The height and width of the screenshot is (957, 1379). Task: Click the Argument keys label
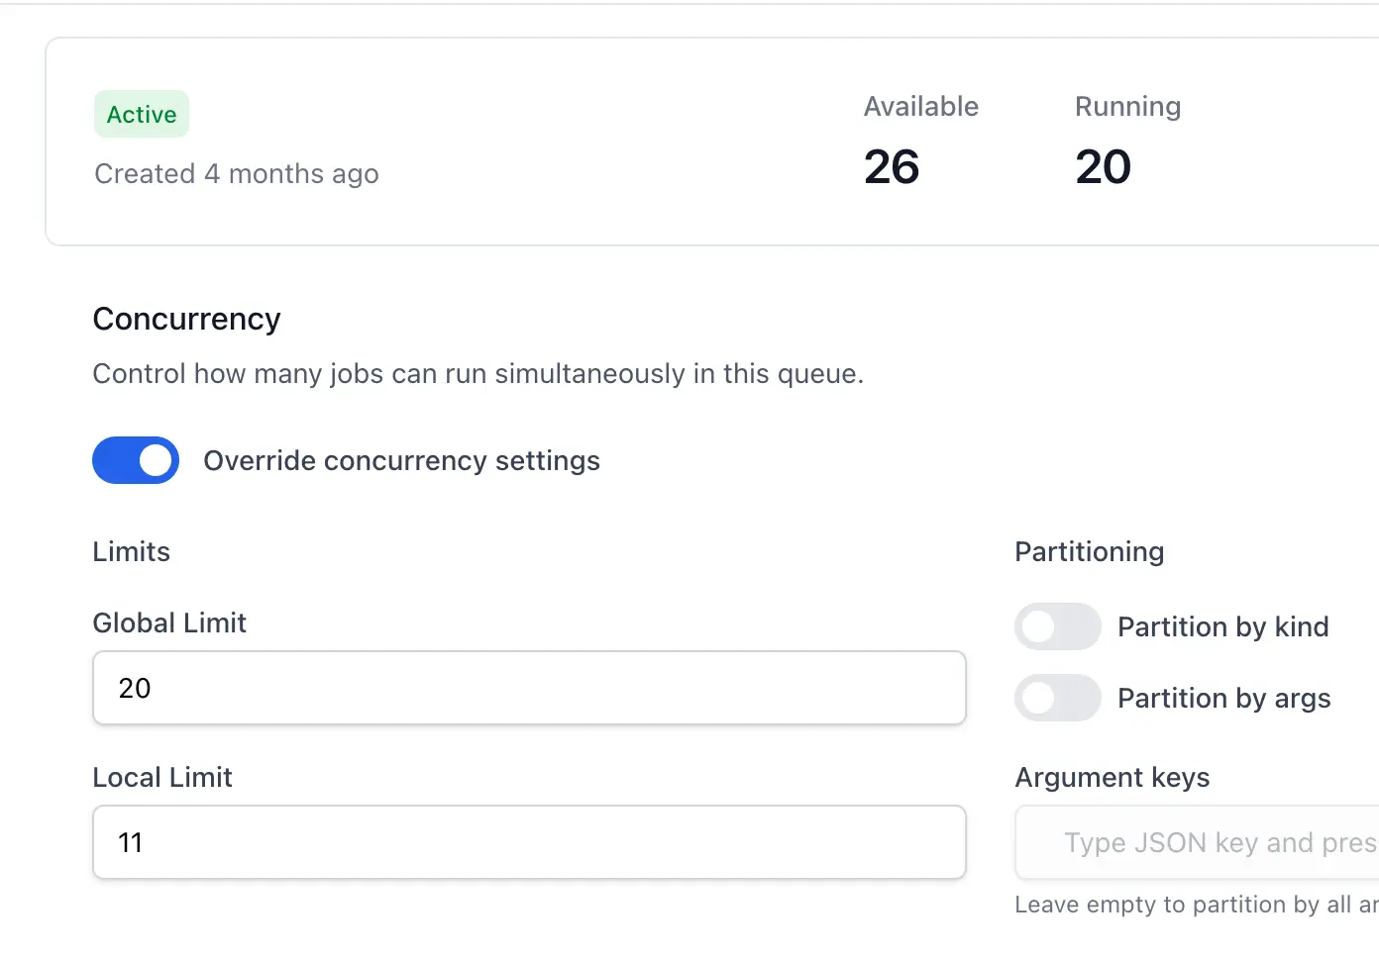tap(1112, 778)
